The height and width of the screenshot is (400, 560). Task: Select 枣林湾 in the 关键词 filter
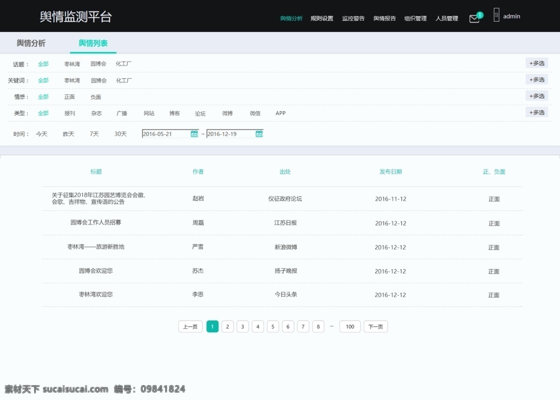(72, 80)
